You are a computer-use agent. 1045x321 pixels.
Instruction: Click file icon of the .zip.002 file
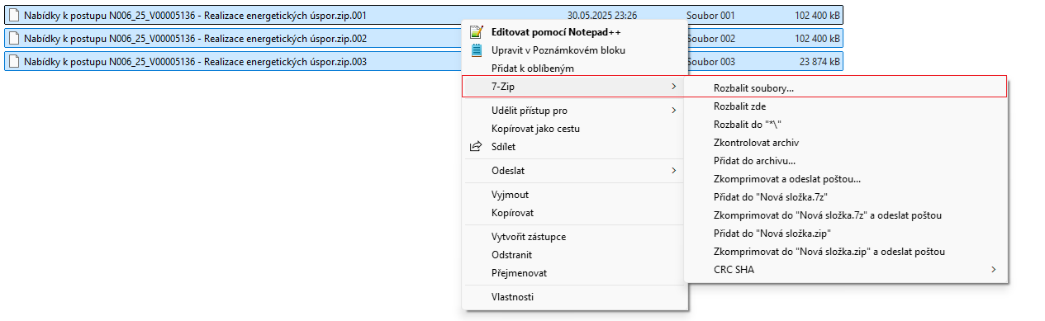[x=14, y=39]
